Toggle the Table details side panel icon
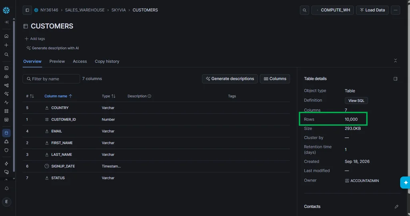Viewport: 410px width, 216px height. (x=395, y=79)
